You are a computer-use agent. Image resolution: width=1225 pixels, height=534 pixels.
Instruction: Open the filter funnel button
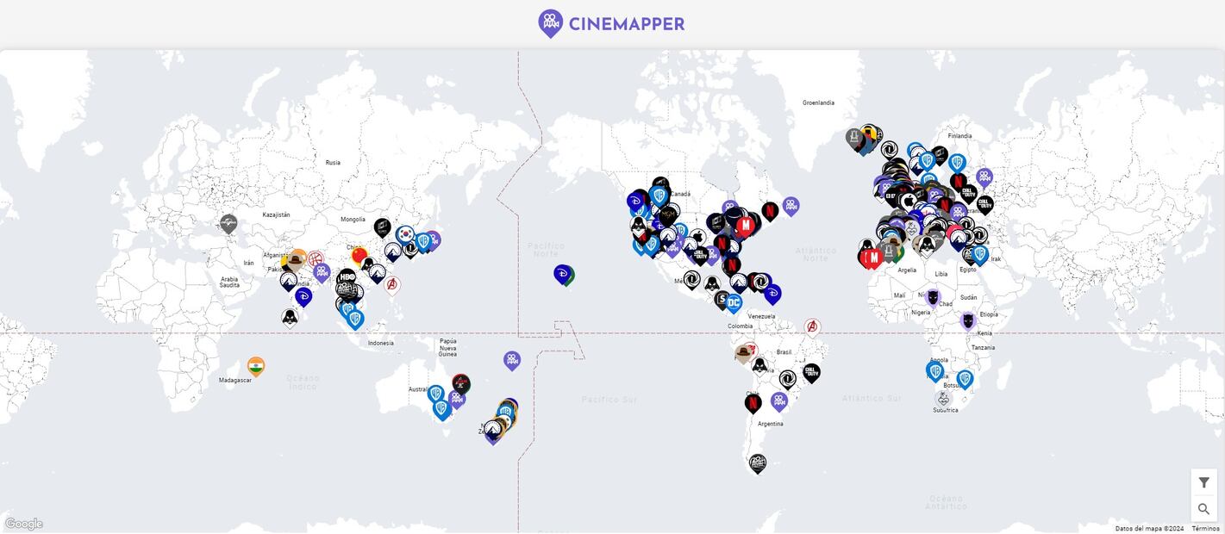[1203, 482]
